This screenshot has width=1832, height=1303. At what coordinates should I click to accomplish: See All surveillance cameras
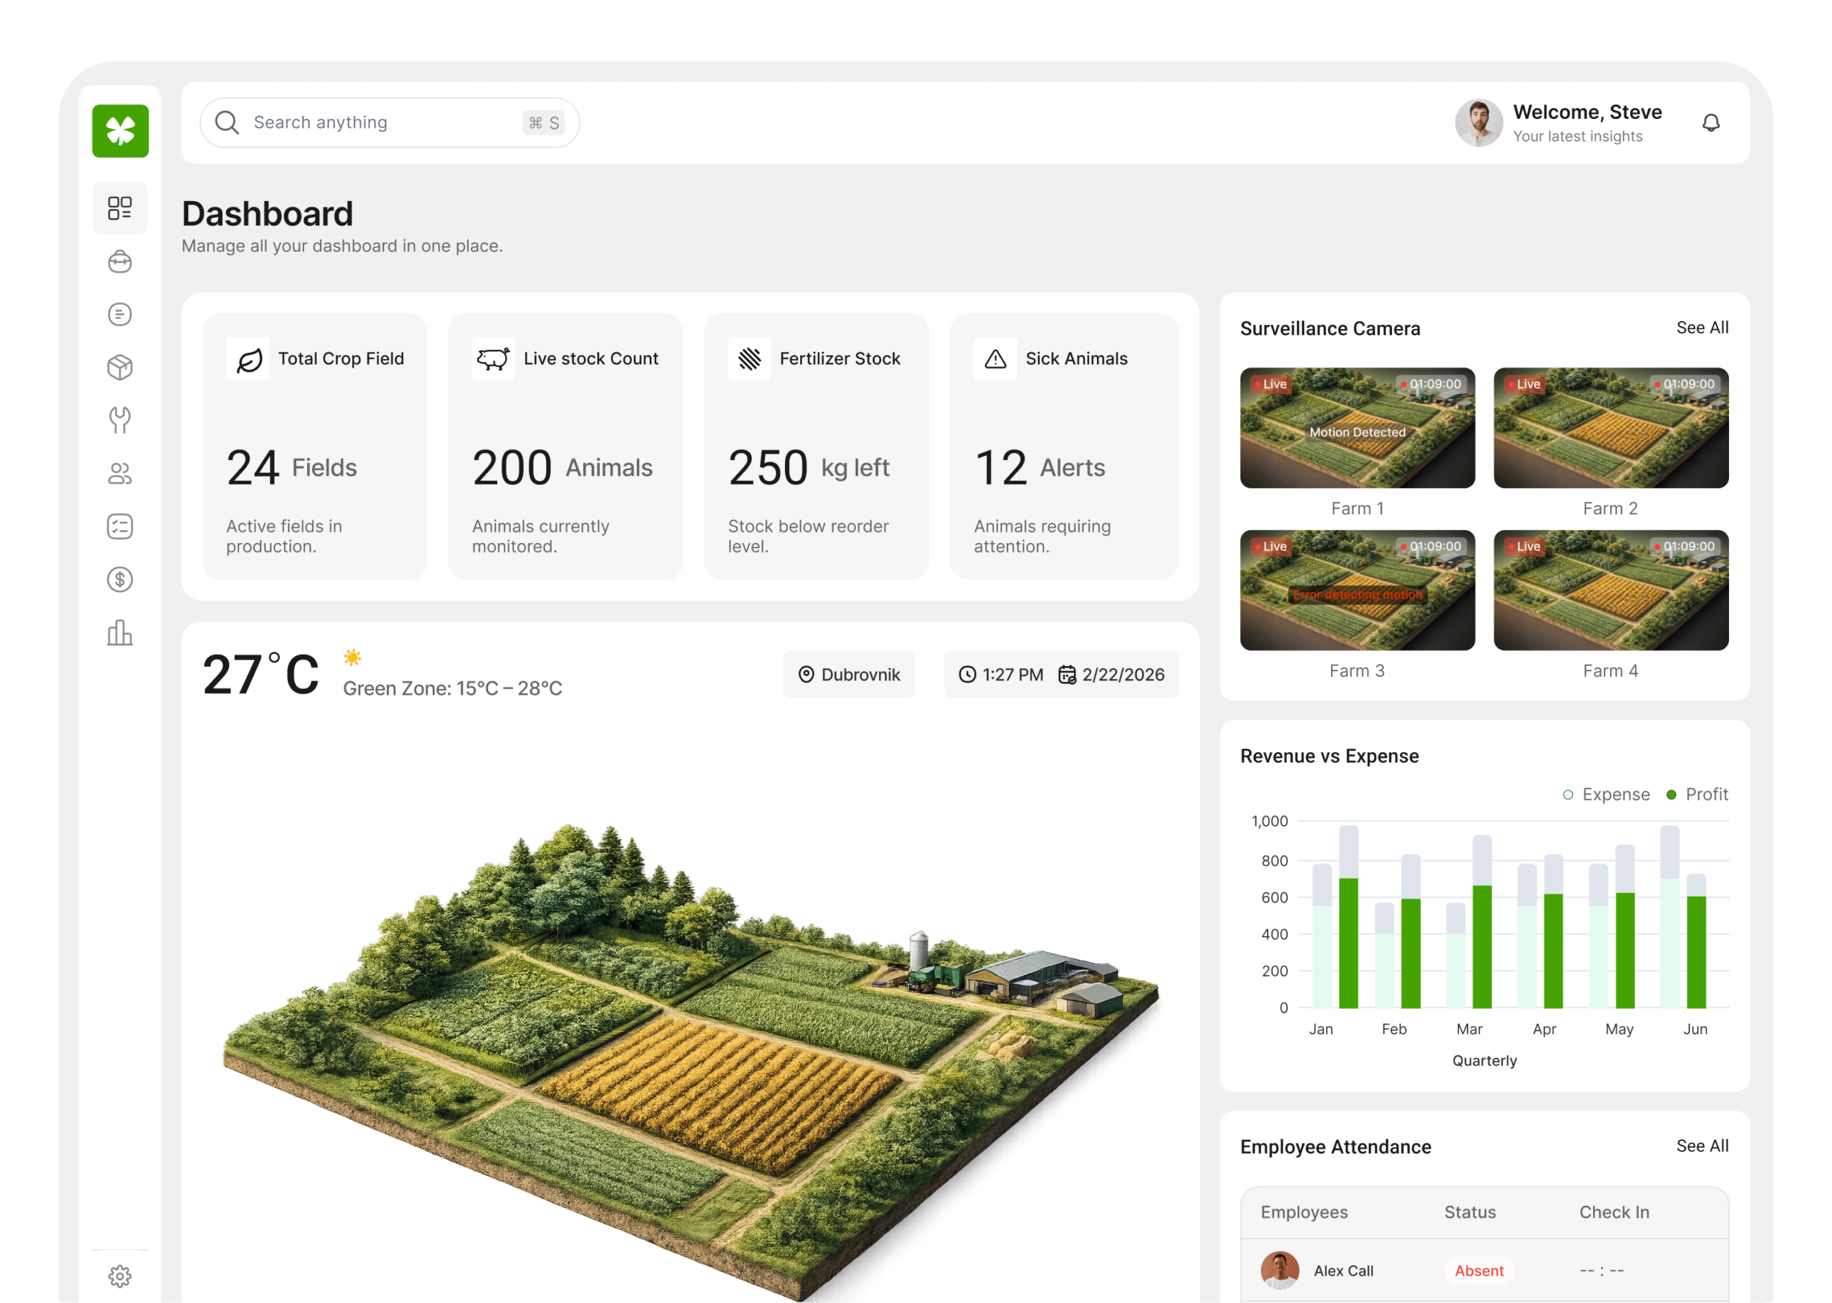1702,327
